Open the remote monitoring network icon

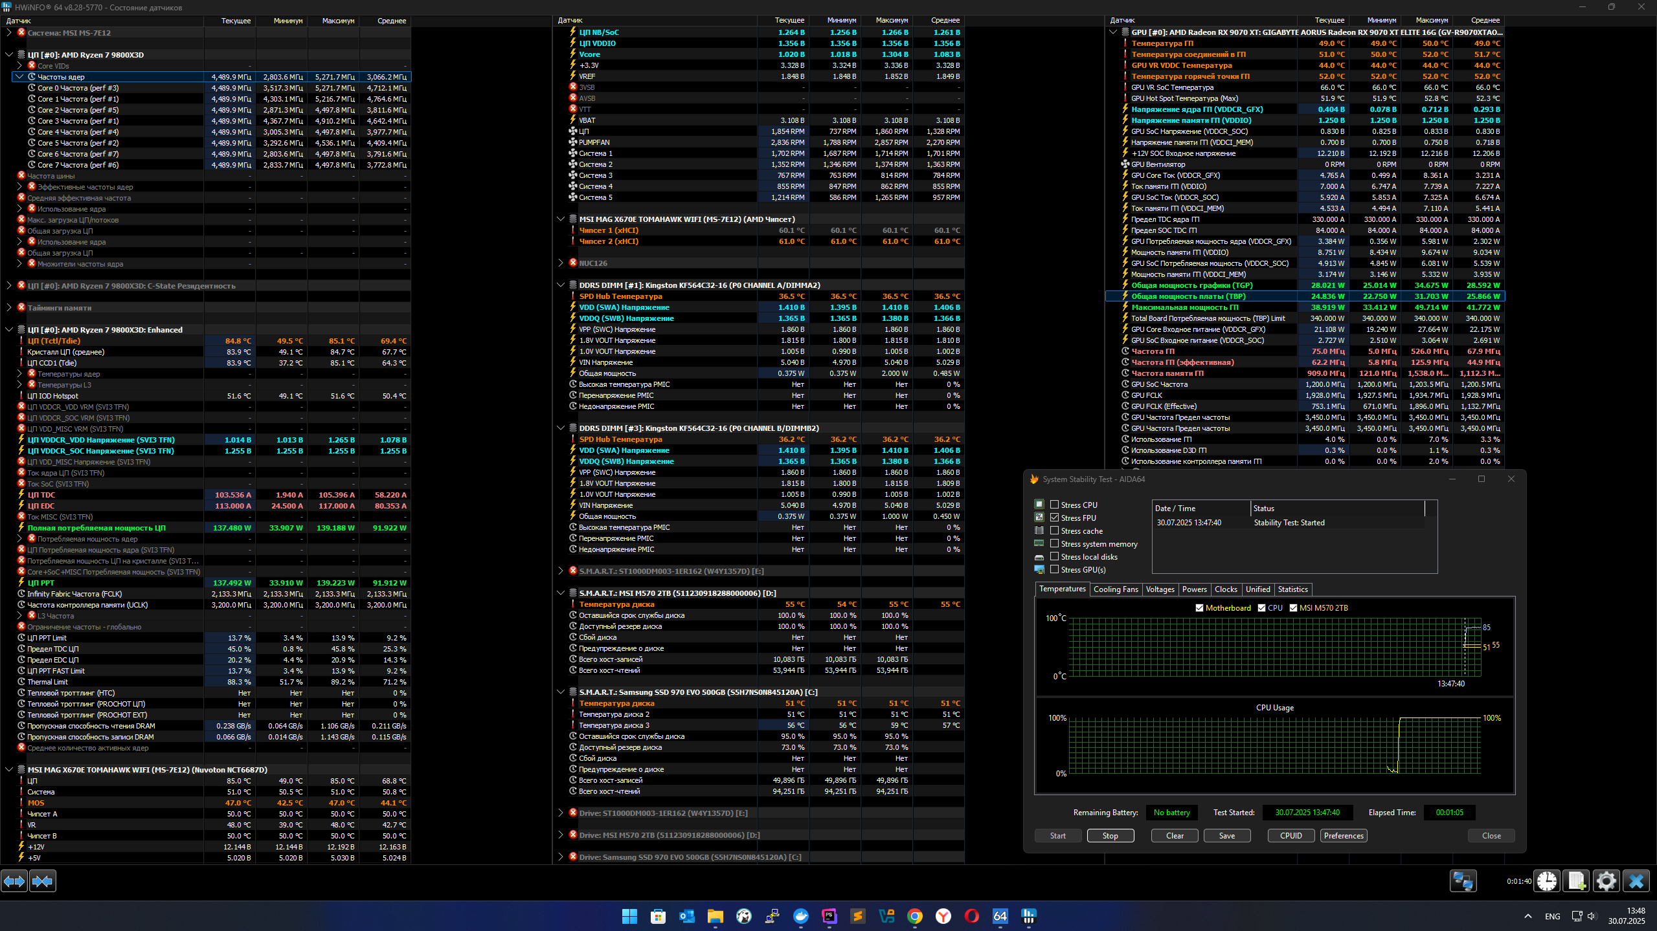1463,881
